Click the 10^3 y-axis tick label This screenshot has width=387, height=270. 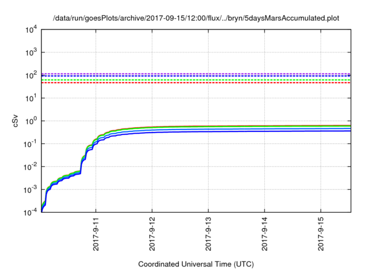pos(31,52)
